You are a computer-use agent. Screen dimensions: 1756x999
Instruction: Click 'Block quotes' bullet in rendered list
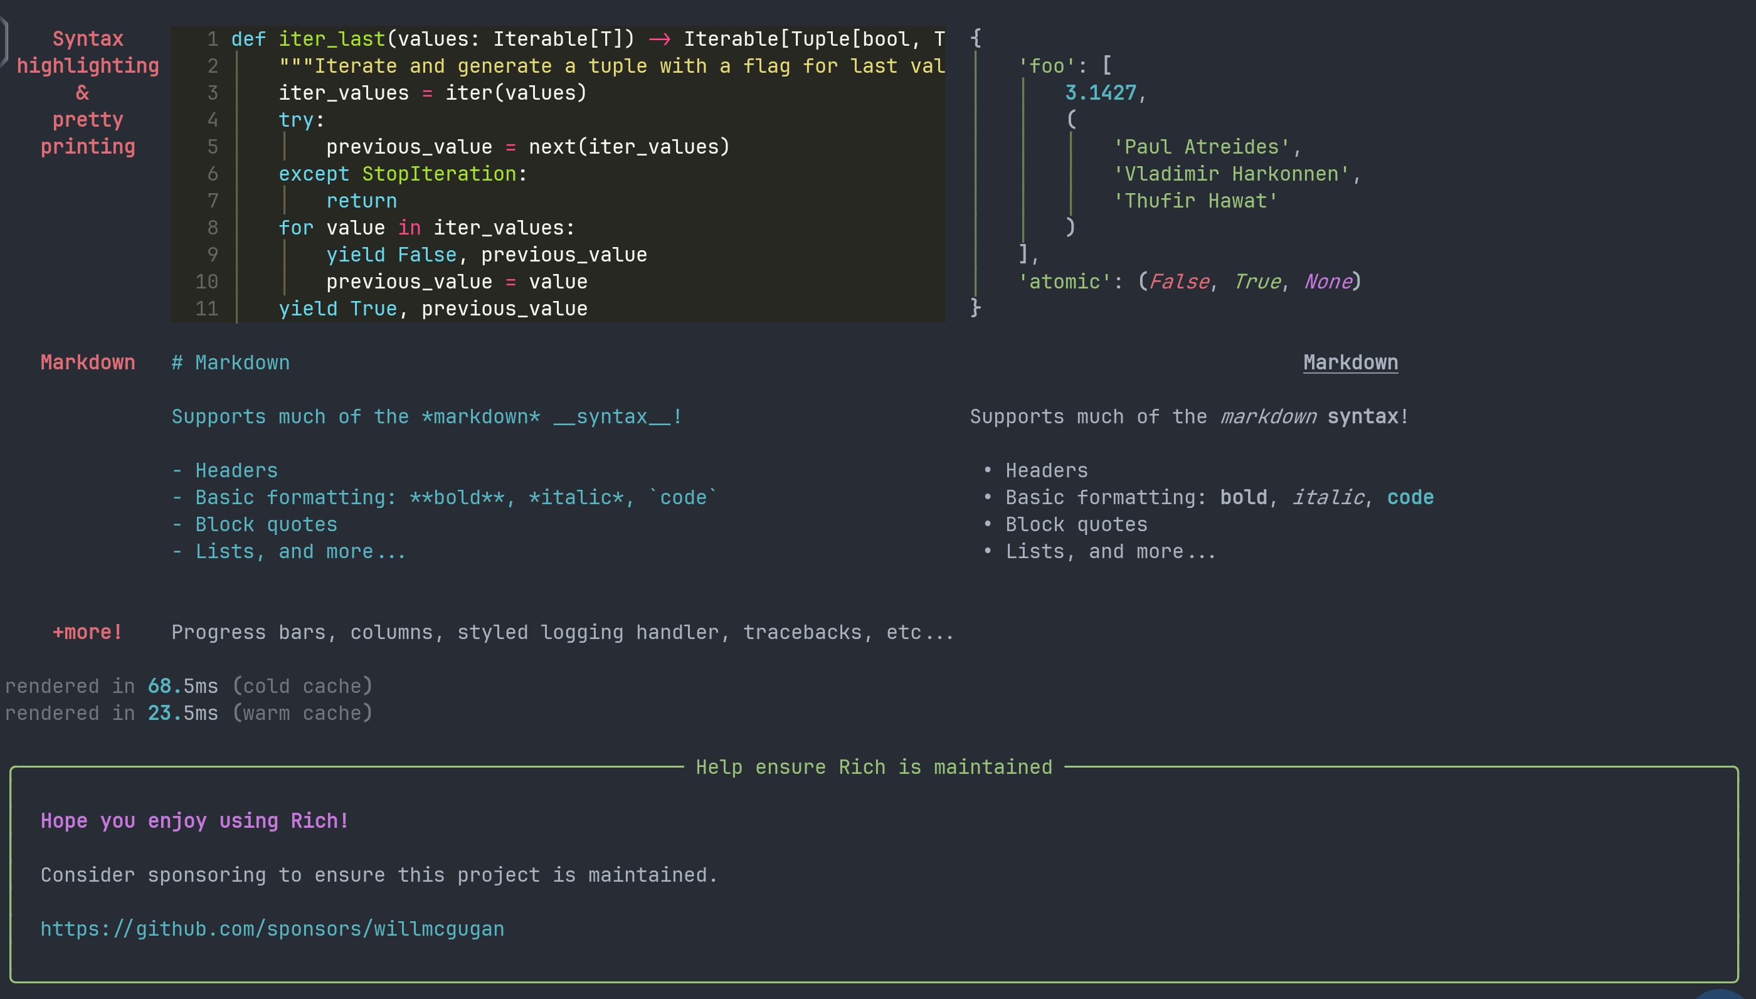(1076, 524)
